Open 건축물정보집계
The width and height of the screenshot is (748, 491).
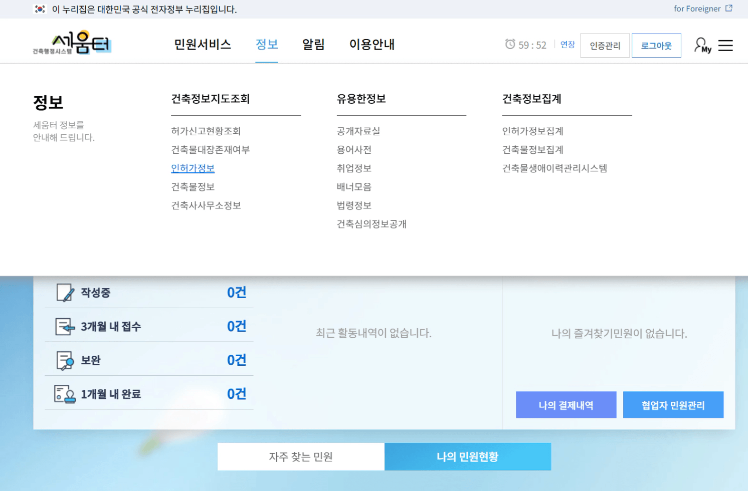(533, 150)
